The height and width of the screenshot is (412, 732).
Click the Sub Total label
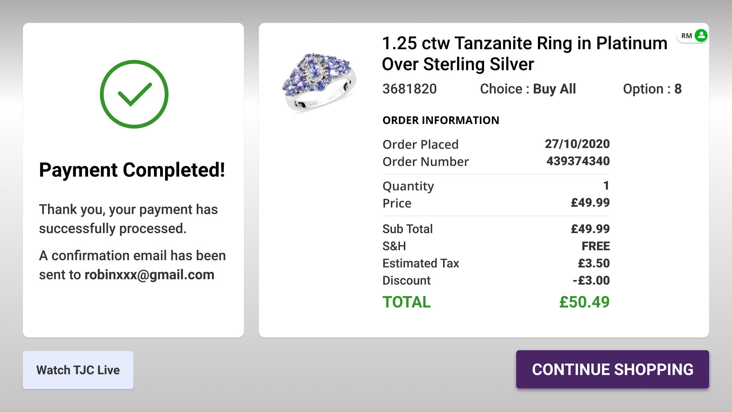[x=408, y=229]
